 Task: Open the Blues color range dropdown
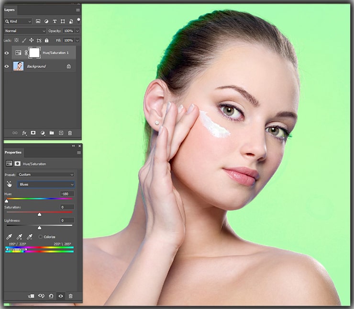tap(46, 184)
